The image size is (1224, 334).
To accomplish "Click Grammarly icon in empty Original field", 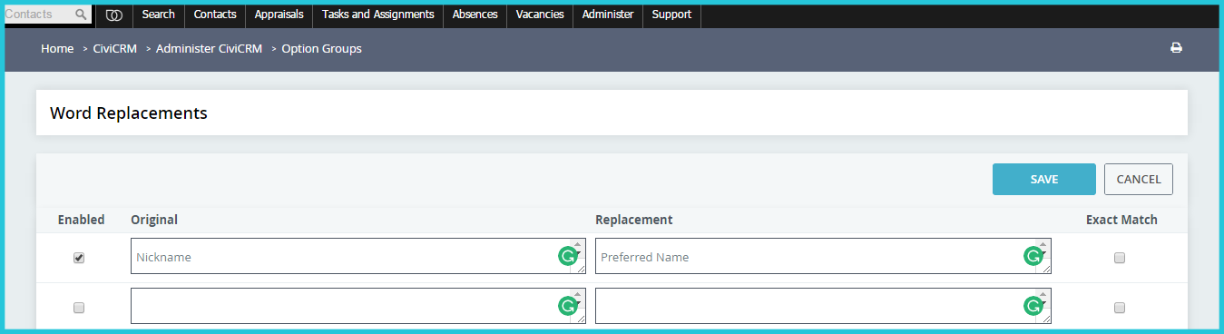I will click(568, 306).
